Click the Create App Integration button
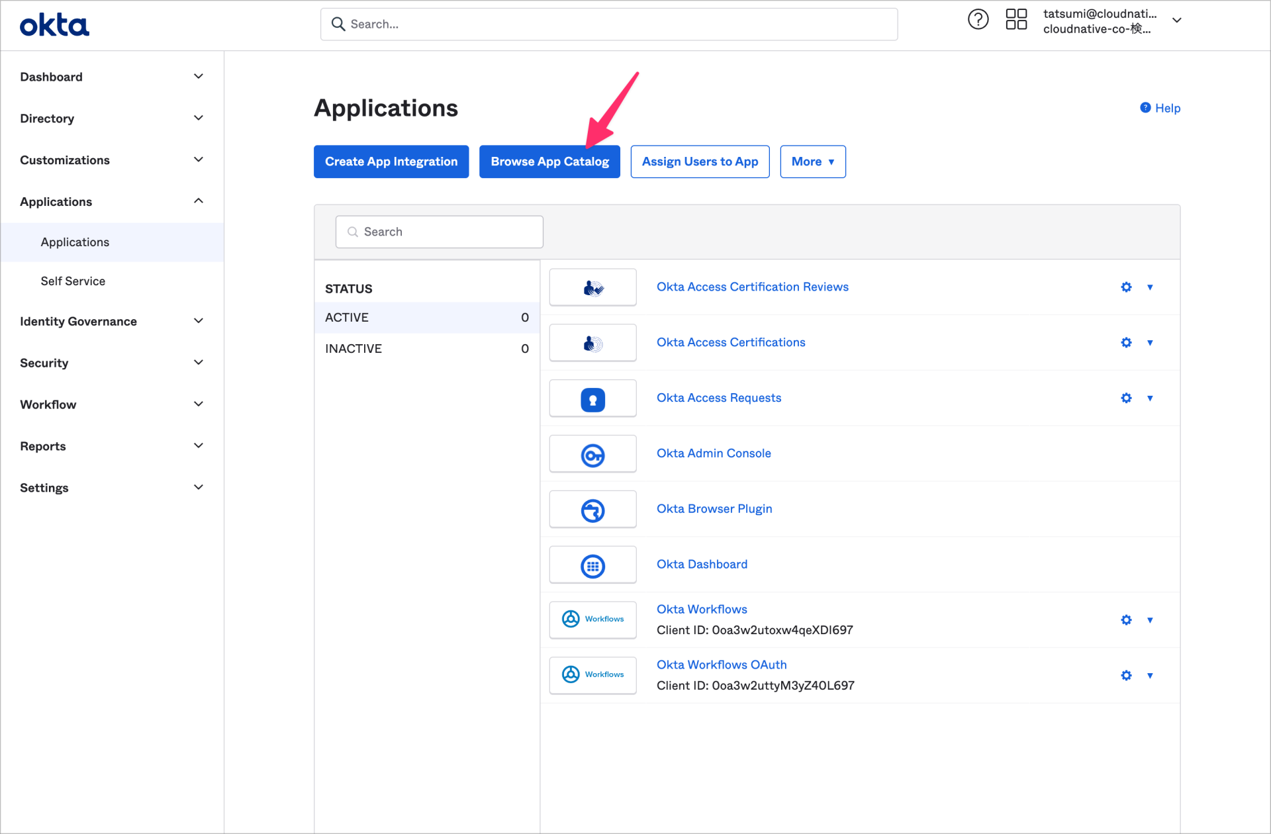Screen dimensions: 1271x834 tap(391, 161)
